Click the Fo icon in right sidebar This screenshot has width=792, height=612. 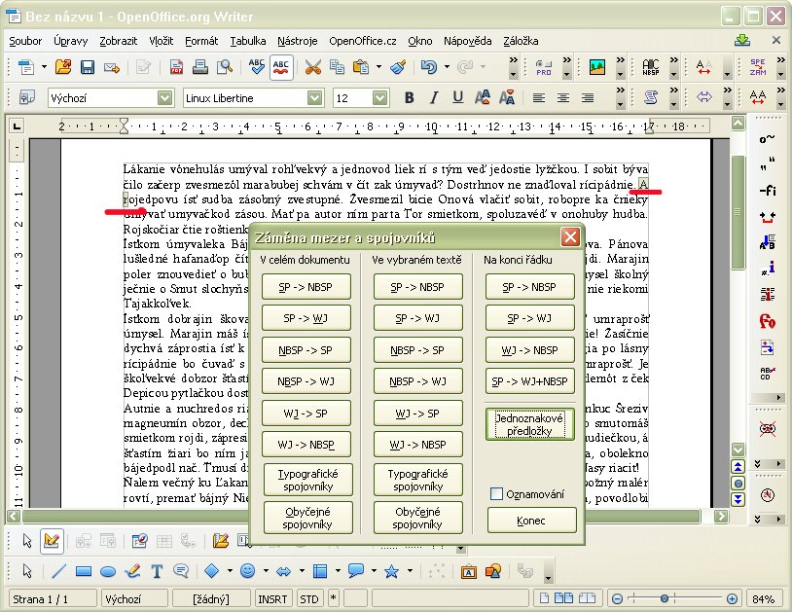(x=768, y=321)
